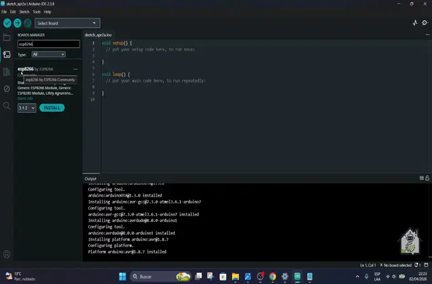Open the Serial Plotter icon

point(415,23)
